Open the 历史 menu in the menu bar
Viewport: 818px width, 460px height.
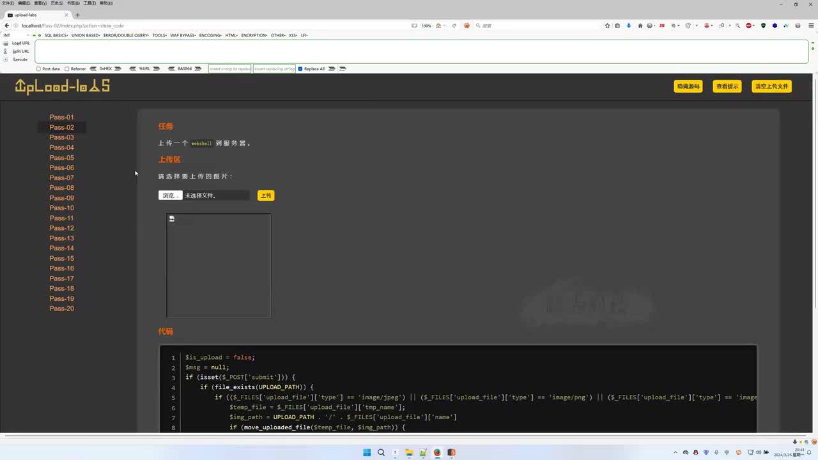[57, 3]
